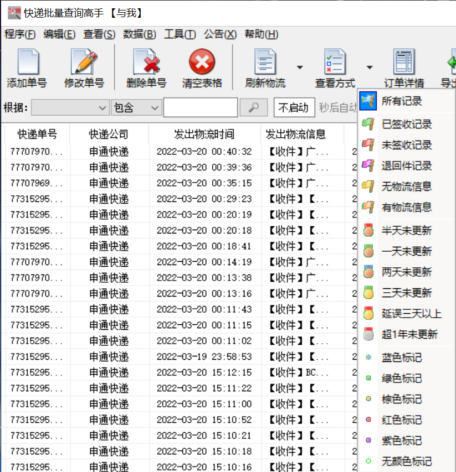The width and height of the screenshot is (456, 472).
Task: Open the 订单详情 (order details) icon
Action: (x=404, y=62)
